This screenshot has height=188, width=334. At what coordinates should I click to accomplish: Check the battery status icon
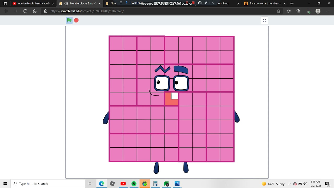pos(300,184)
